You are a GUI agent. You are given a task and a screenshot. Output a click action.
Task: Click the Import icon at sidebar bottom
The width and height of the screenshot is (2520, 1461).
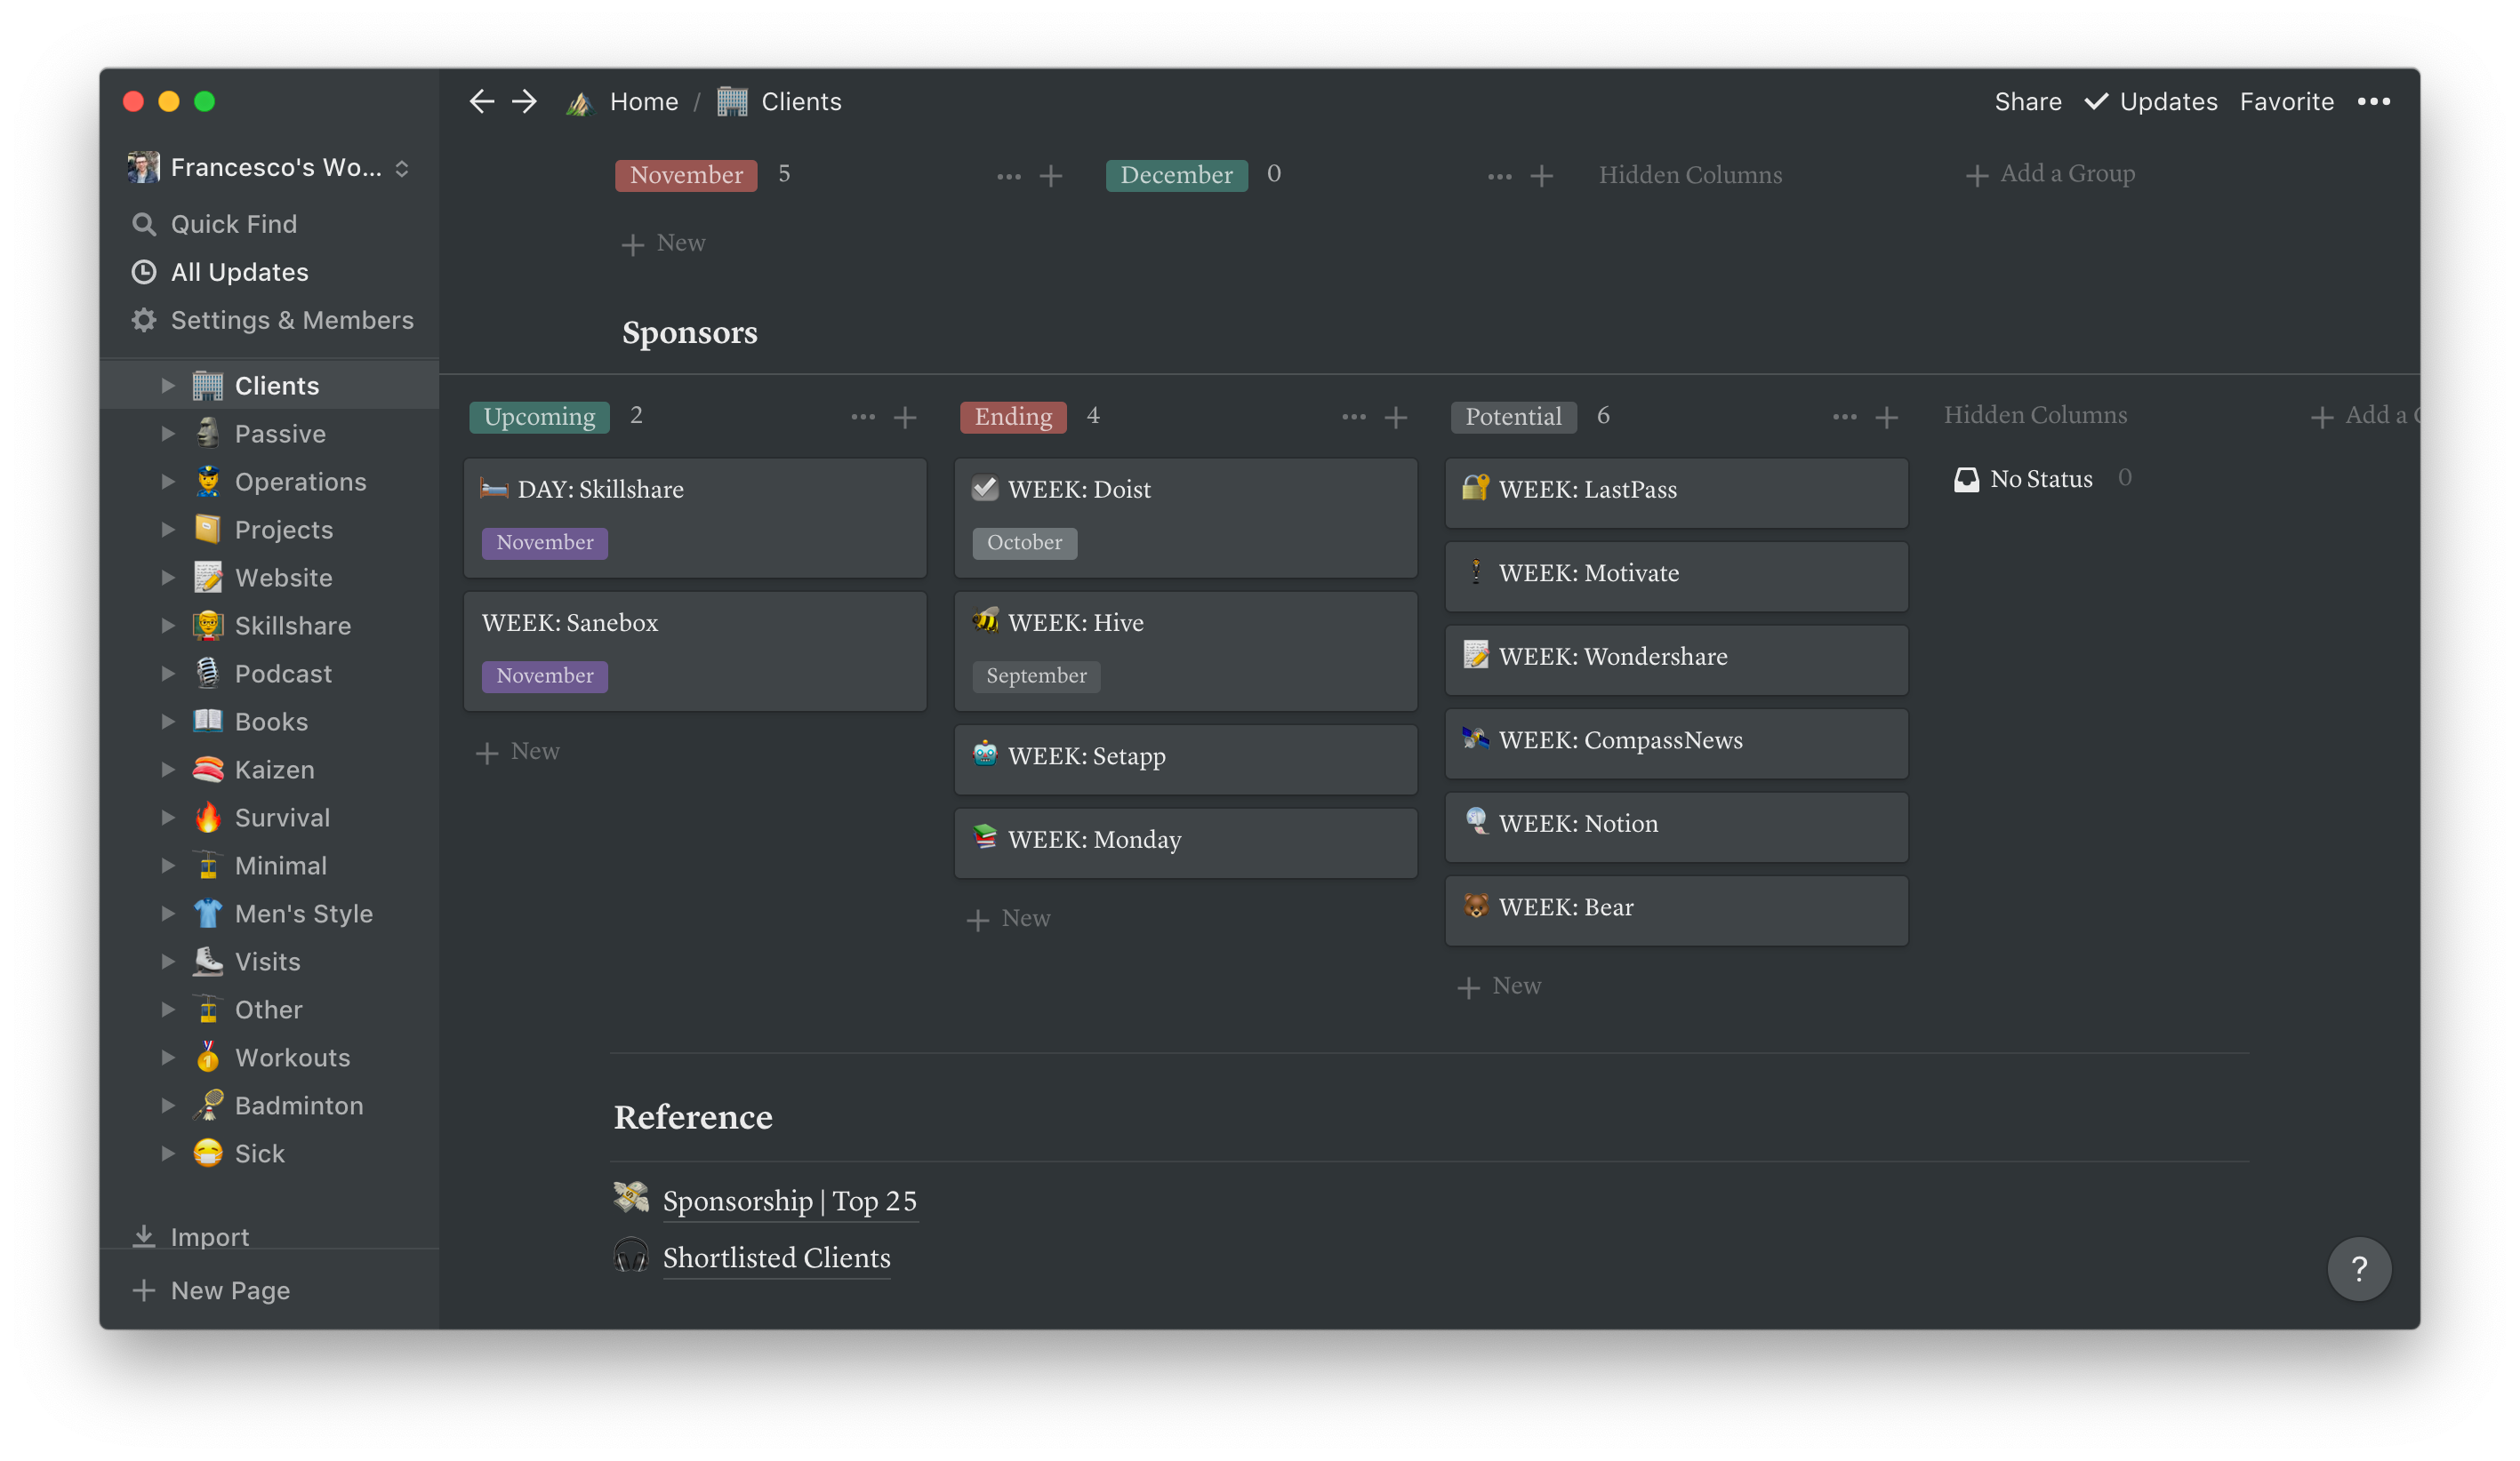144,1236
